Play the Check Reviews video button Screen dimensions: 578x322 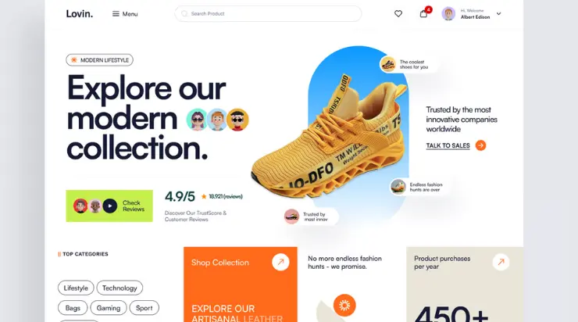[x=110, y=206]
